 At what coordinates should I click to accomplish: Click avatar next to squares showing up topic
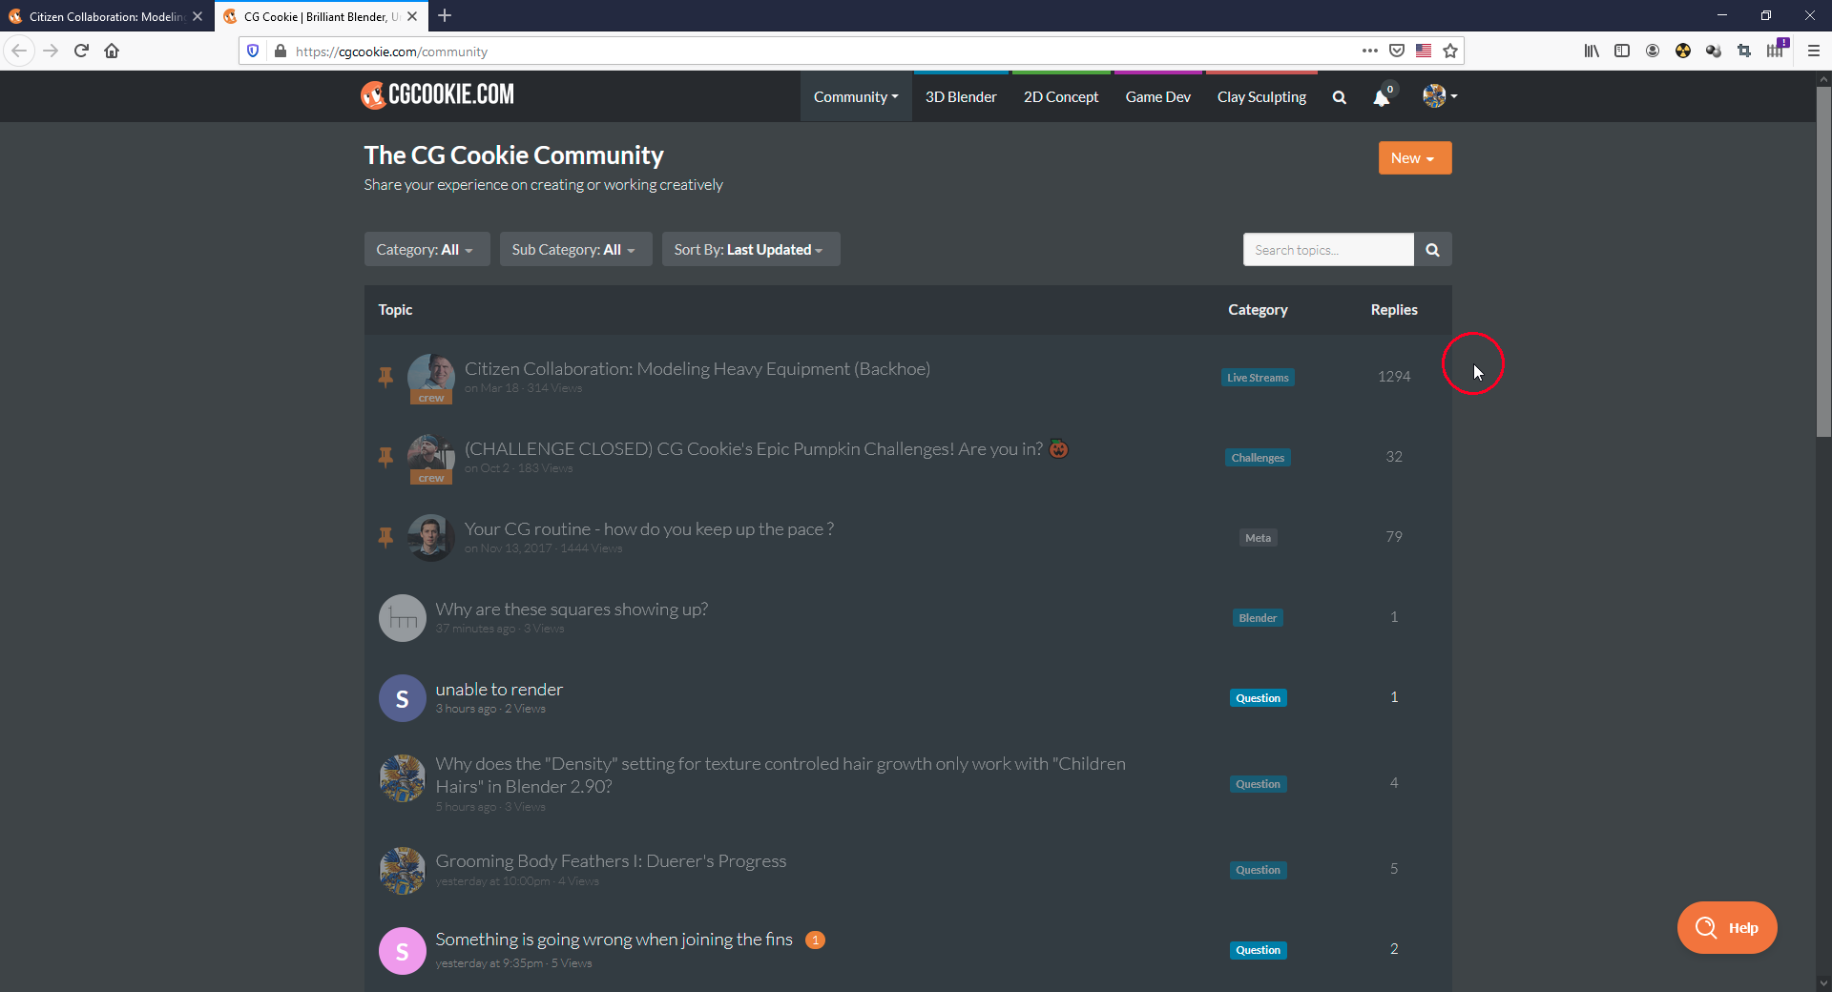coord(403,618)
